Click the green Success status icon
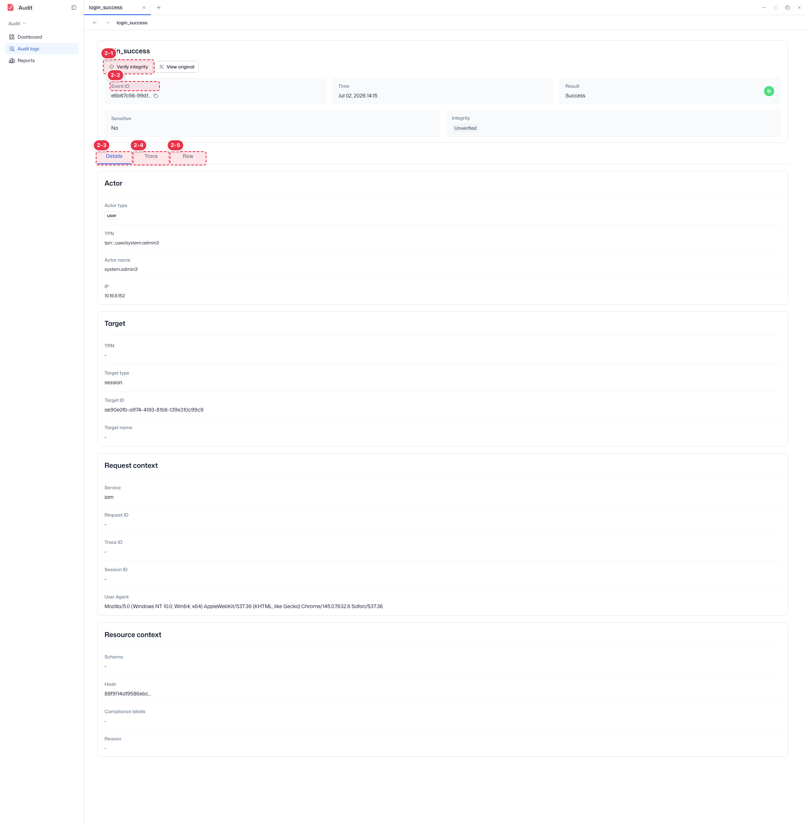The height and width of the screenshot is (824, 806). (769, 91)
